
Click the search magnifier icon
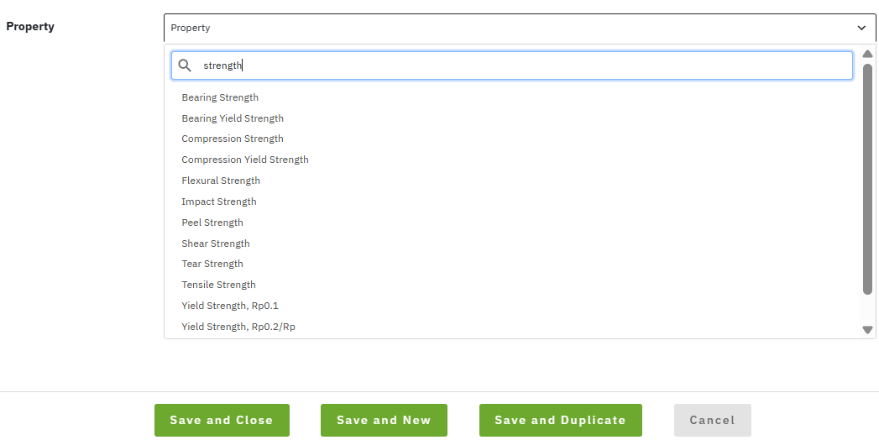pyautogui.click(x=185, y=65)
